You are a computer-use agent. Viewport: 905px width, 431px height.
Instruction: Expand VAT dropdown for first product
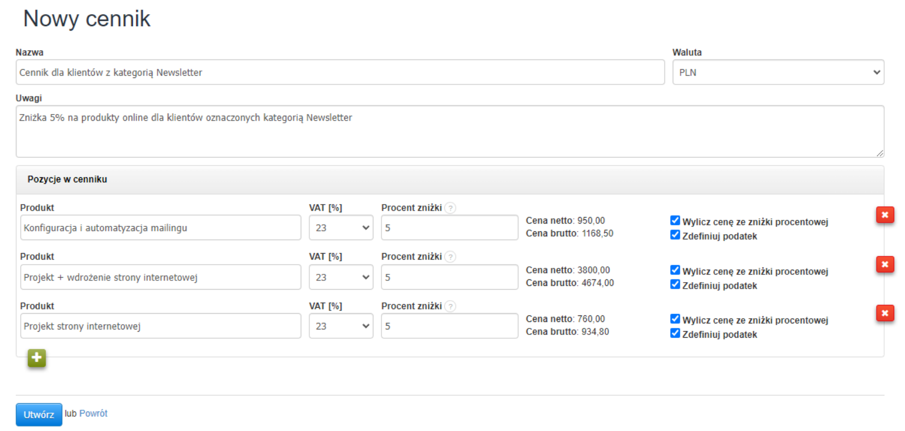tap(340, 228)
